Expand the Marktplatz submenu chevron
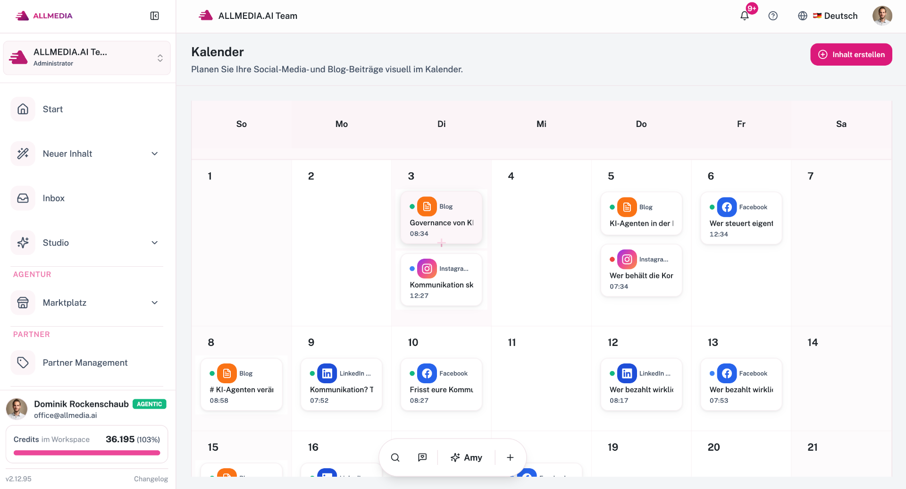906x489 pixels. (155, 303)
